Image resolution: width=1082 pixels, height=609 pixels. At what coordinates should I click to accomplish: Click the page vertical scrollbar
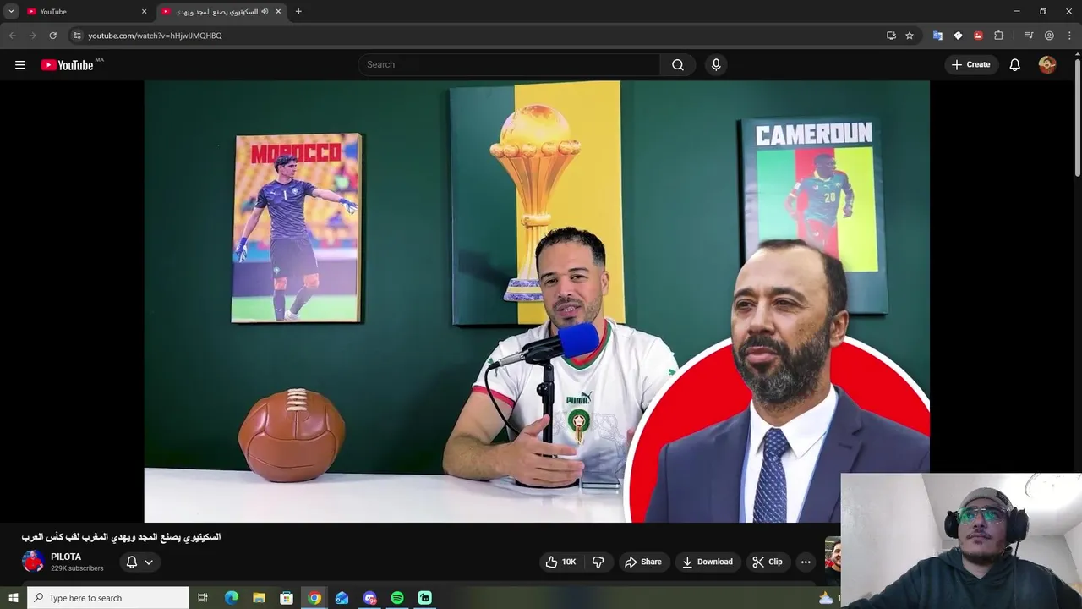click(1077, 118)
